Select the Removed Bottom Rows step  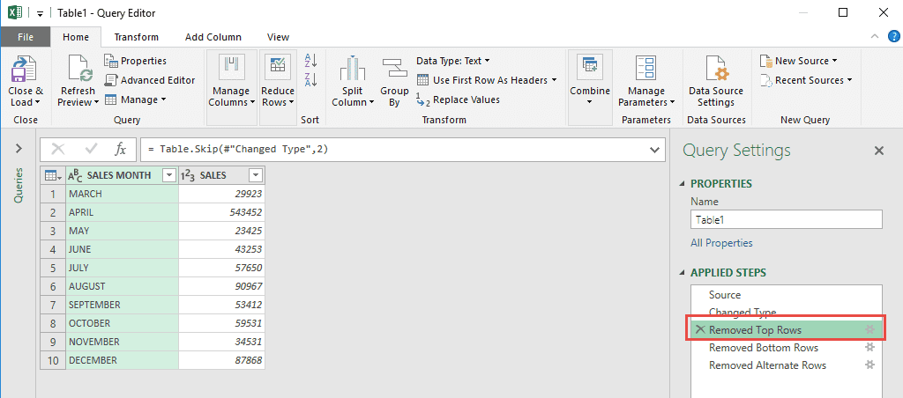click(x=786, y=348)
